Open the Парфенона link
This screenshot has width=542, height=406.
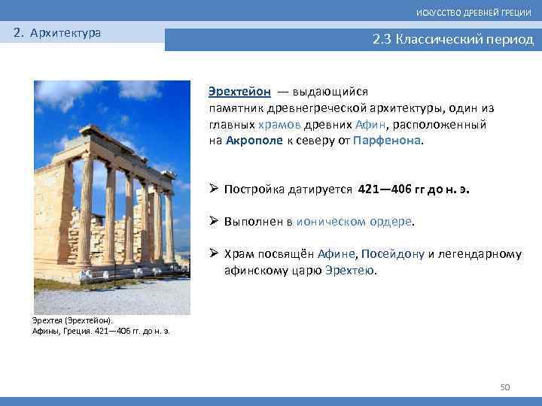coord(387,141)
